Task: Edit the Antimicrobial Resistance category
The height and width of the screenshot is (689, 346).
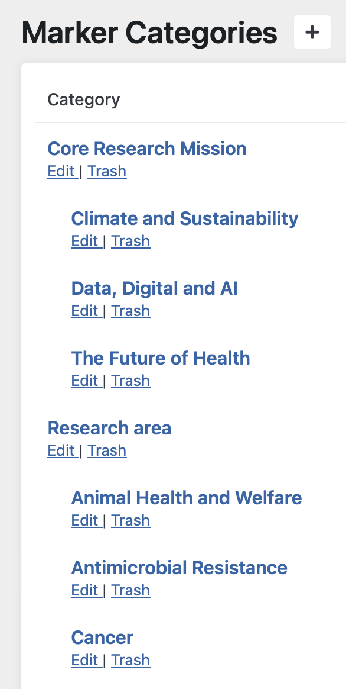Action: [x=83, y=590]
